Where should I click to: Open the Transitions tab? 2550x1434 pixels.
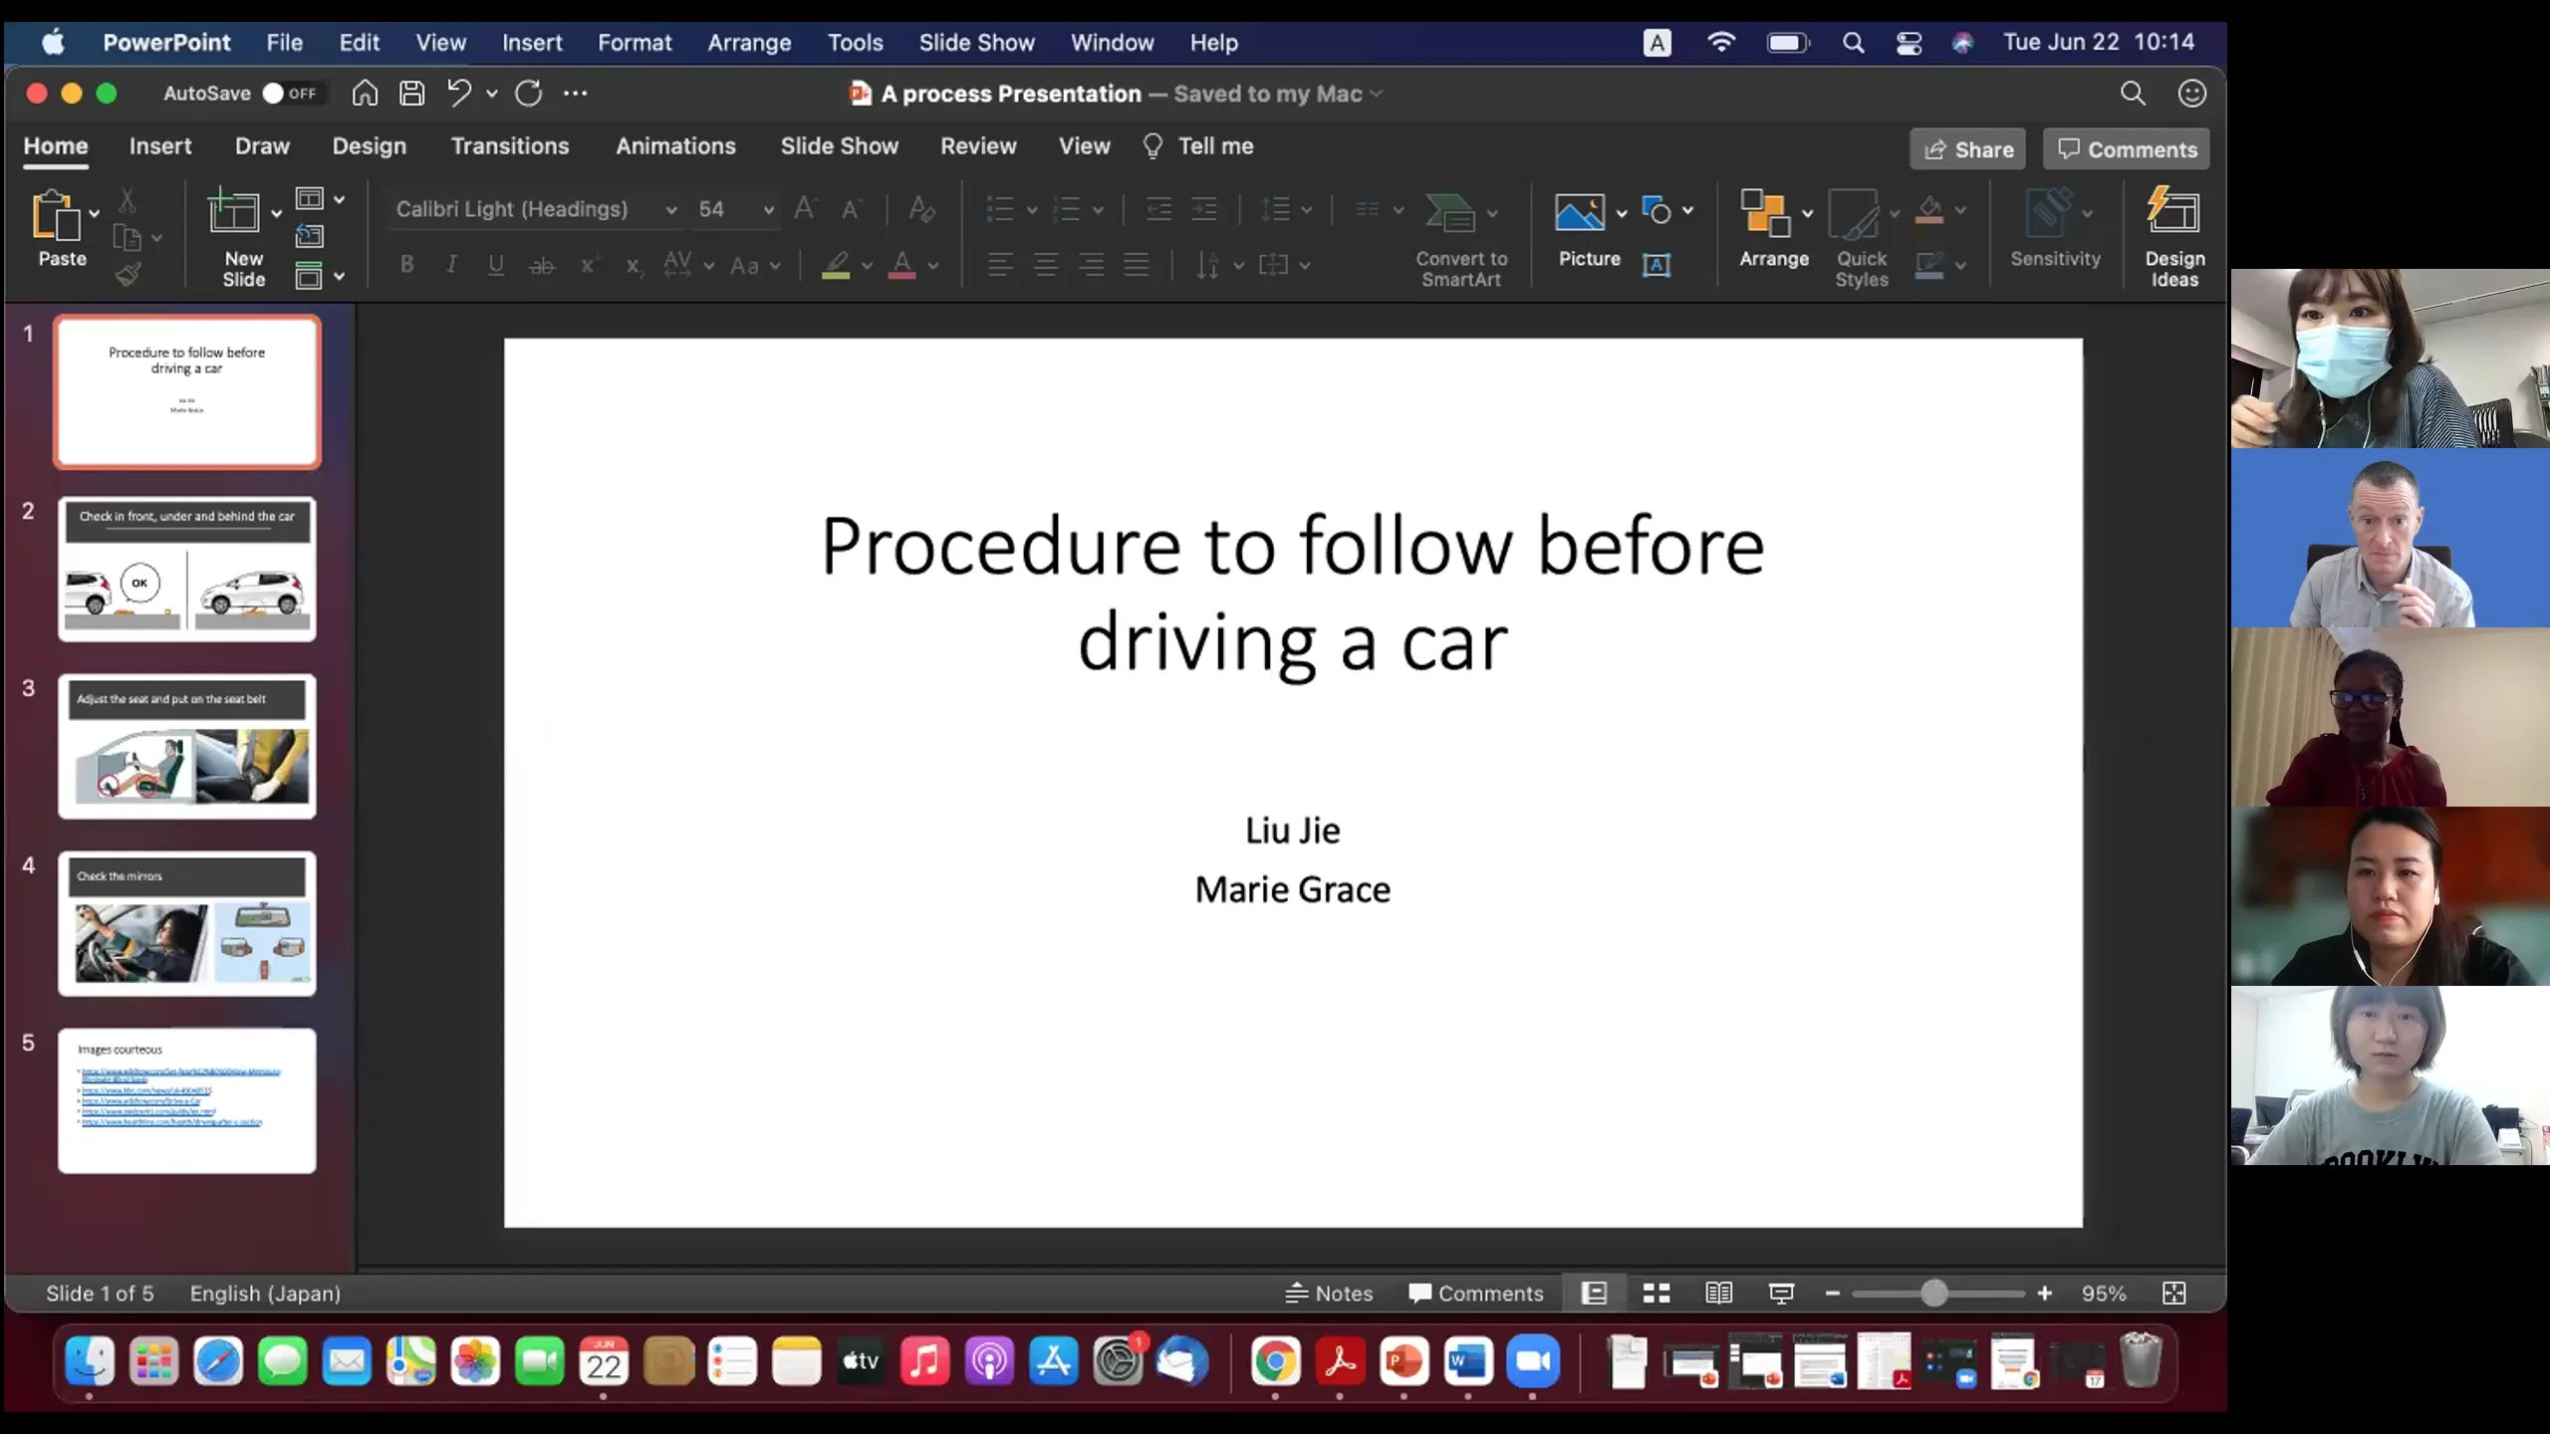tap(510, 146)
